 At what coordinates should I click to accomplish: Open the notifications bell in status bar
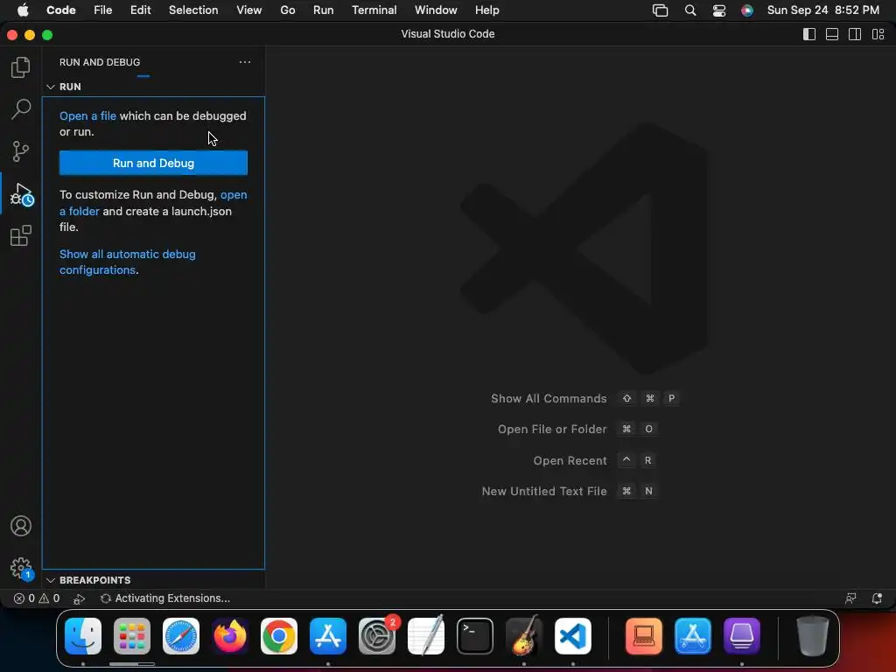[x=877, y=598]
